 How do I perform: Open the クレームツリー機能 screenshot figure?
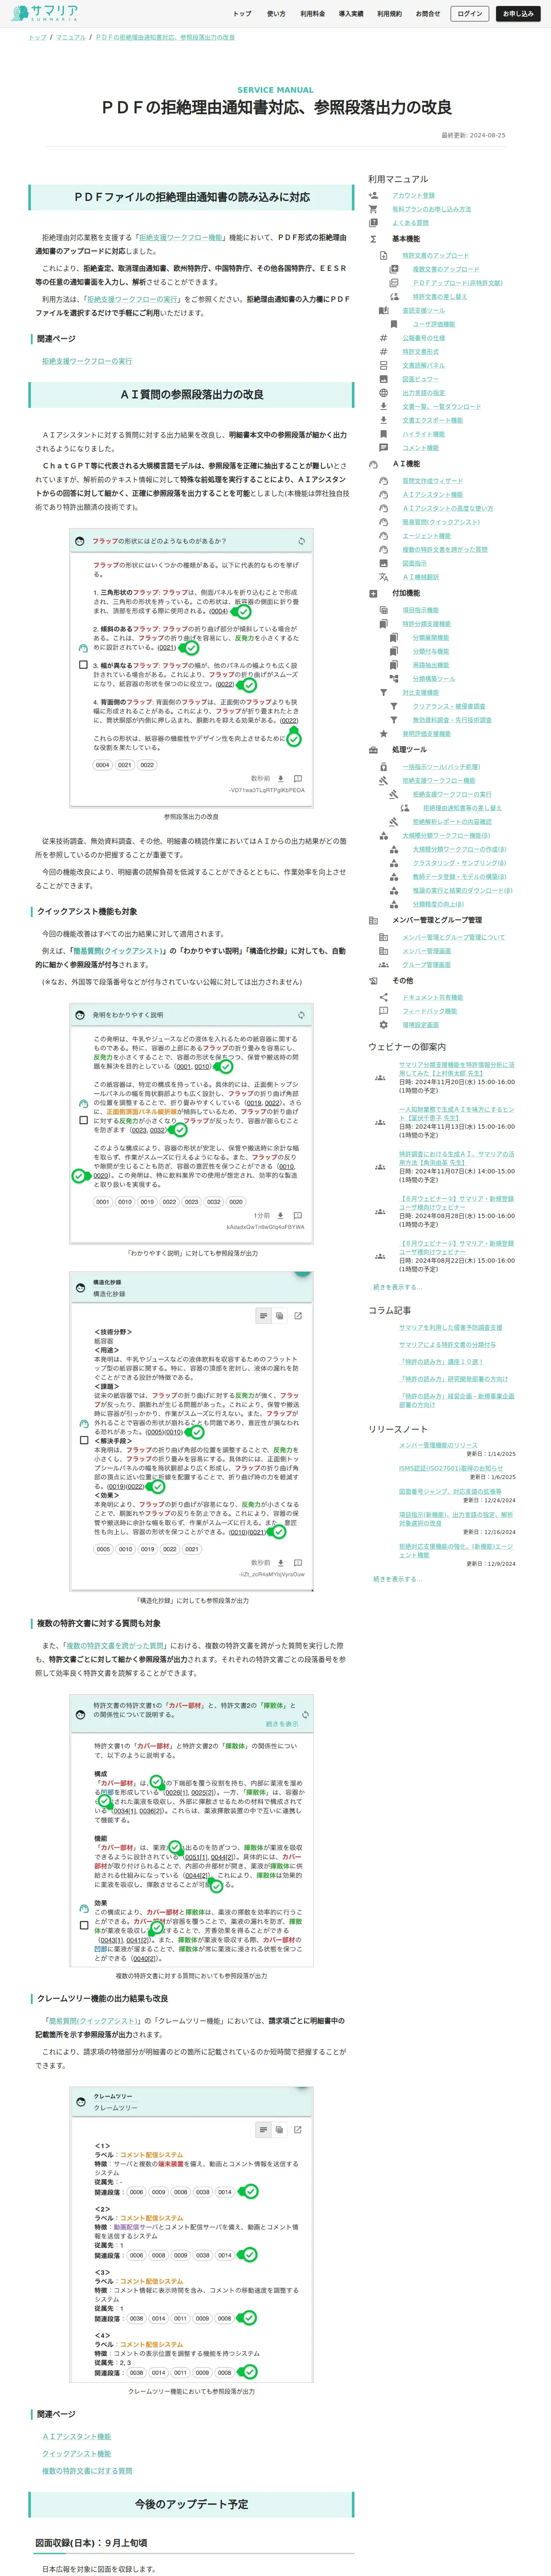(x=191, y=2236)
